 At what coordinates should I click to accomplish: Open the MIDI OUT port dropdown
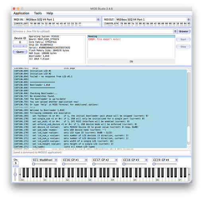point(153,20)
